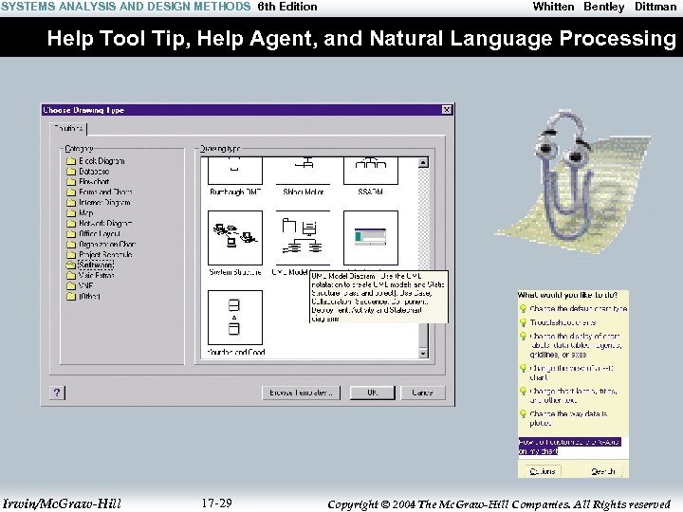
Task: Select the Windows User Interface drawing icon
Action: (371, 238)
